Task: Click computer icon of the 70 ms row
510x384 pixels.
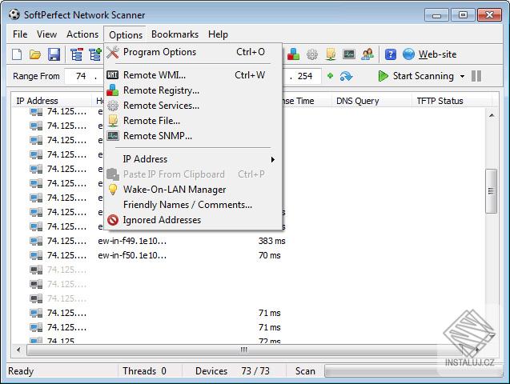Action: click(36, 255)
